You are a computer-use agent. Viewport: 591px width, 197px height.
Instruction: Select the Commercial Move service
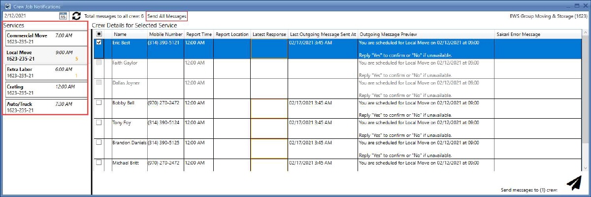45,39
